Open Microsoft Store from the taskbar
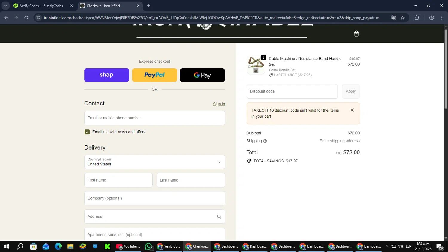 coord(33,246)
